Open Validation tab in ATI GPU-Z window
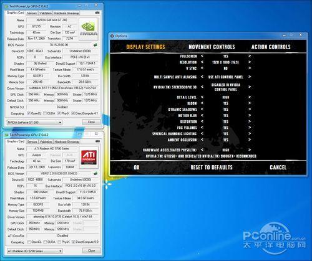 [46, 141]
